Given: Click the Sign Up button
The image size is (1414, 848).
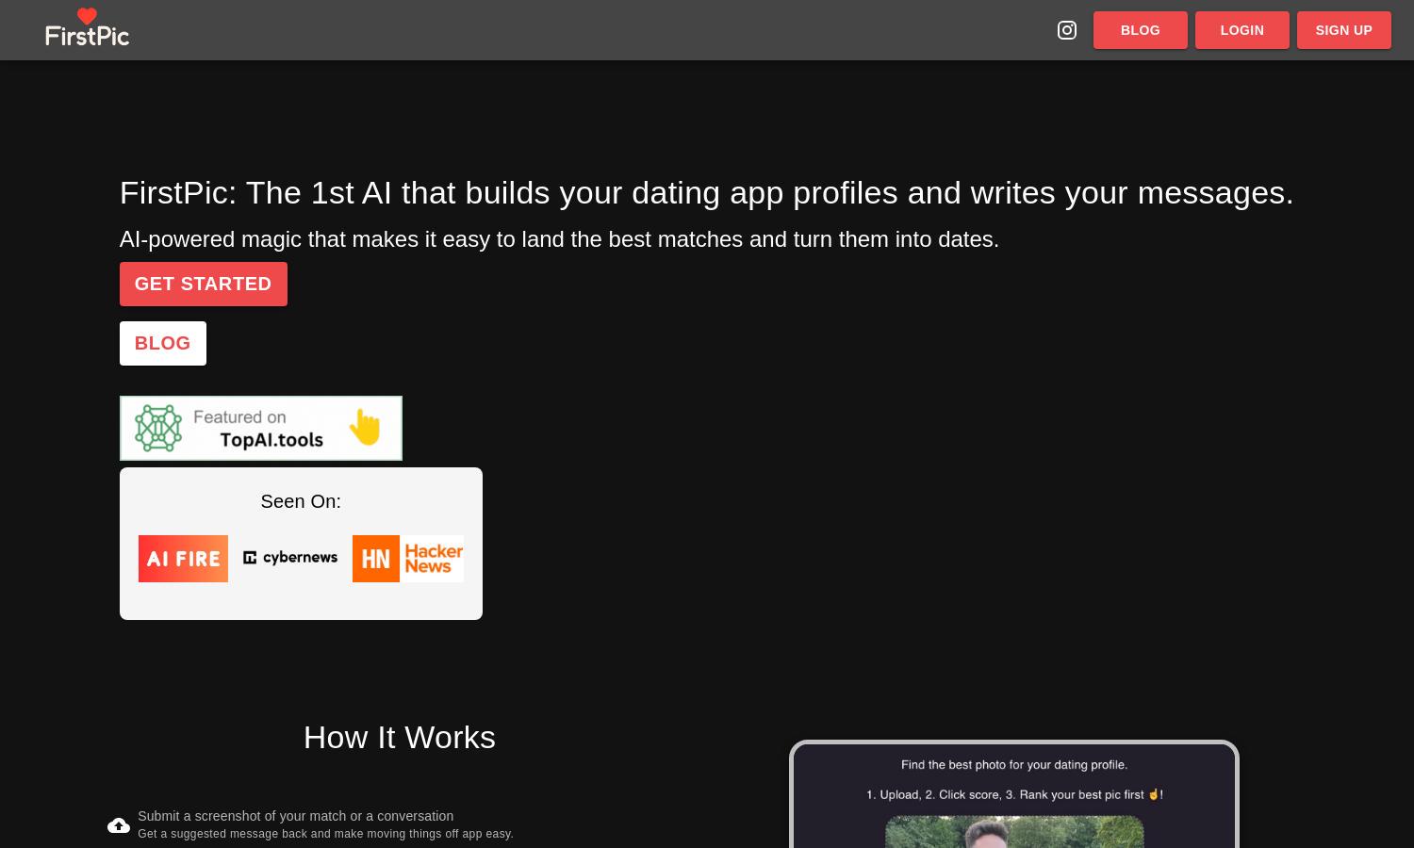Looking at the screenshot, I should coord(1344,30).
